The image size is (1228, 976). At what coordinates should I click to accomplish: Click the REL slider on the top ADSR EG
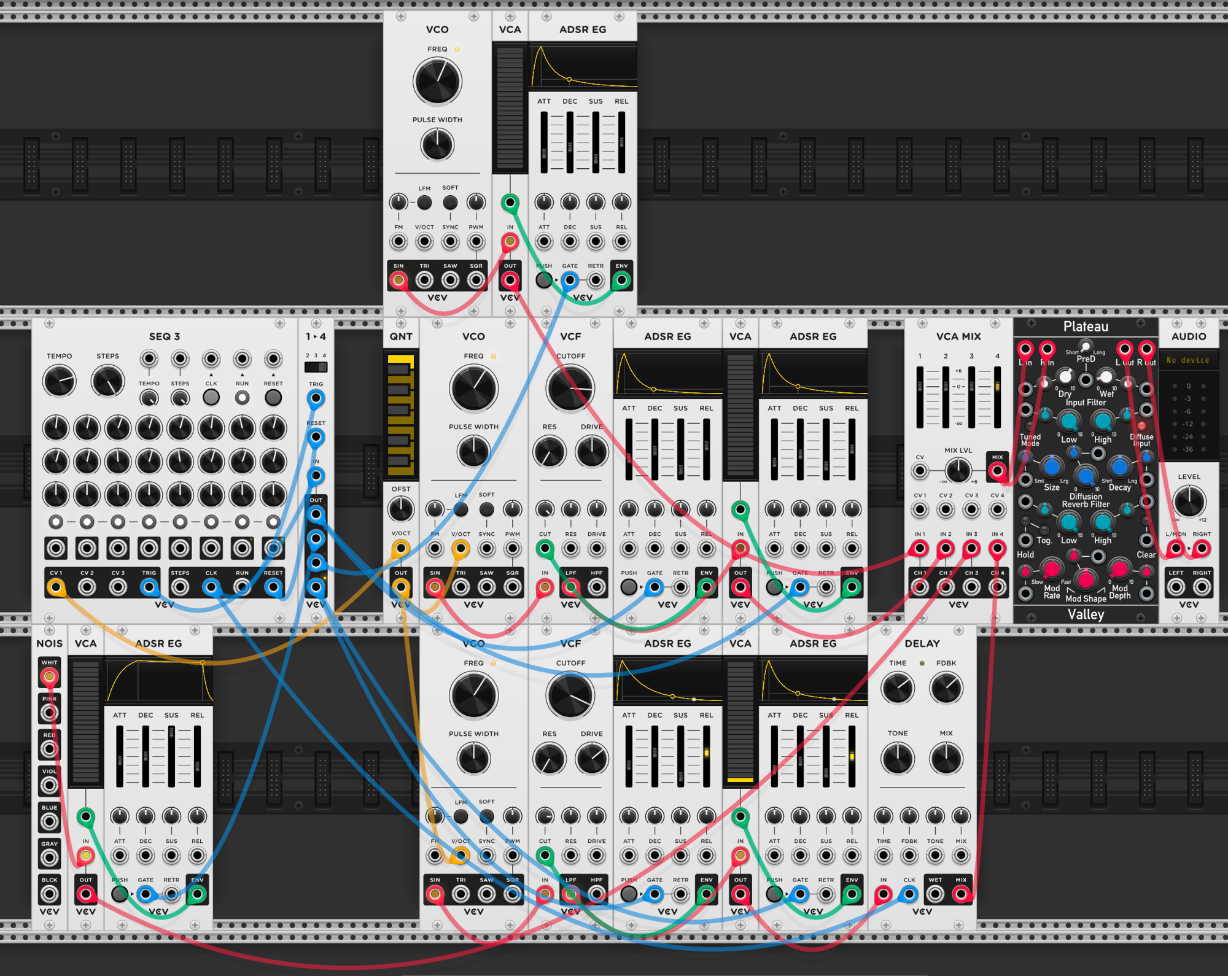(x=621, y=142)
